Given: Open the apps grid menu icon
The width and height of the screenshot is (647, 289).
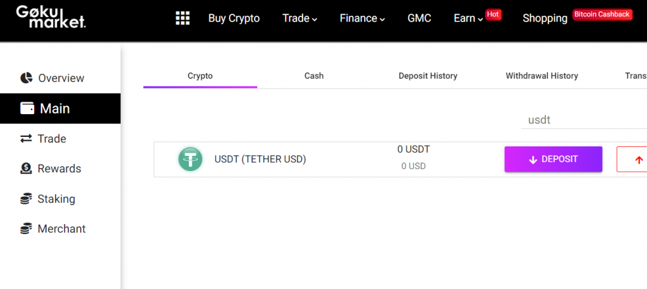Looking at the screenshot, I should pyautogui.click(x=183, y=18).
